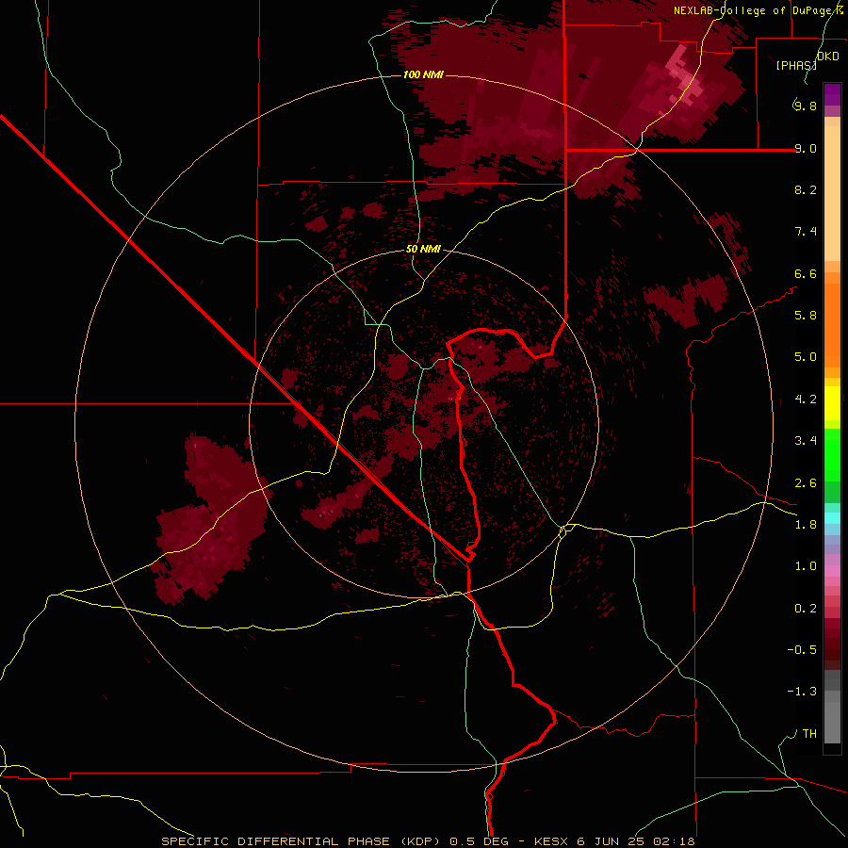Screen dimensions: 848x848
Task: Click the 50 NMI range ring label
Action: tap(423, 250)
